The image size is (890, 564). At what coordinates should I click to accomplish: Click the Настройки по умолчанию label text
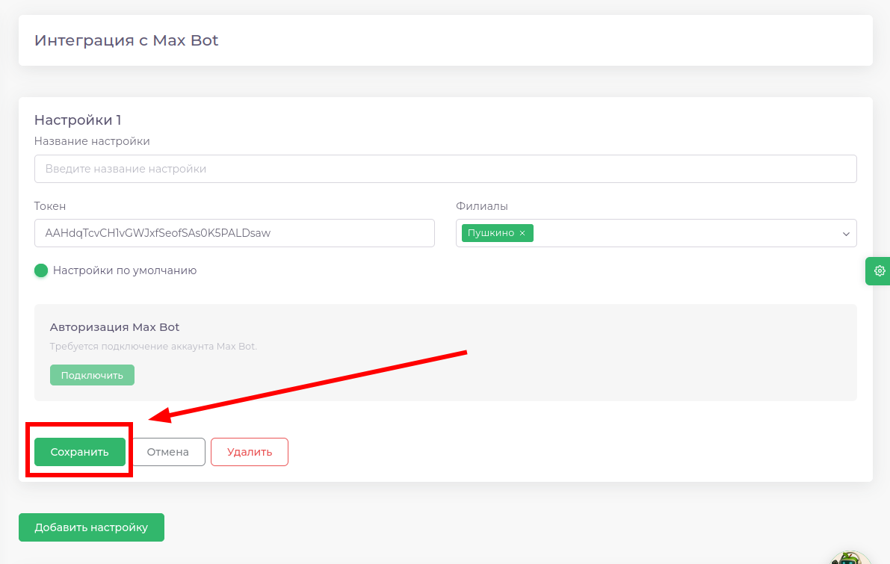pyautogui.click(x=124, y=270)
